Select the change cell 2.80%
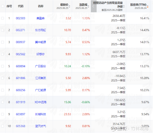This screenshot has height=133, width=153. [86, 78]
